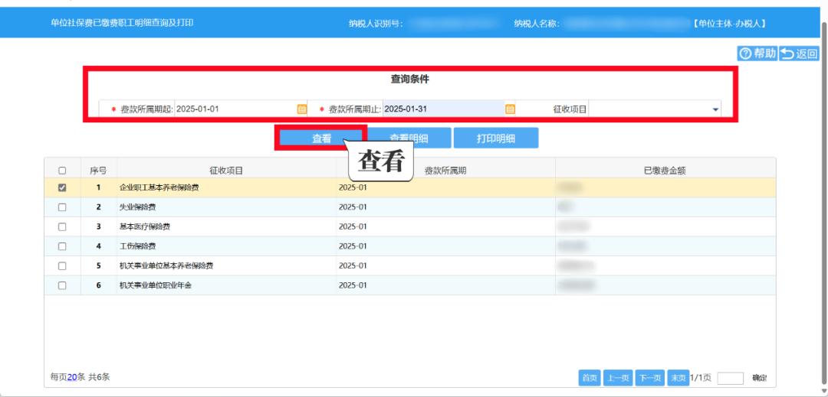Viewport: 828px width, 397px height.
Task: Check the 工伤保险费 row checkbox
Action: [62, 246]
